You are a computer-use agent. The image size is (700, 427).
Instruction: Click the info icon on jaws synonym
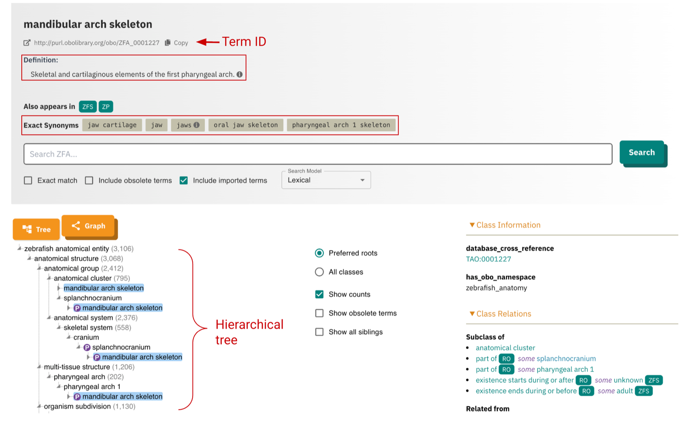coord(197,125)
